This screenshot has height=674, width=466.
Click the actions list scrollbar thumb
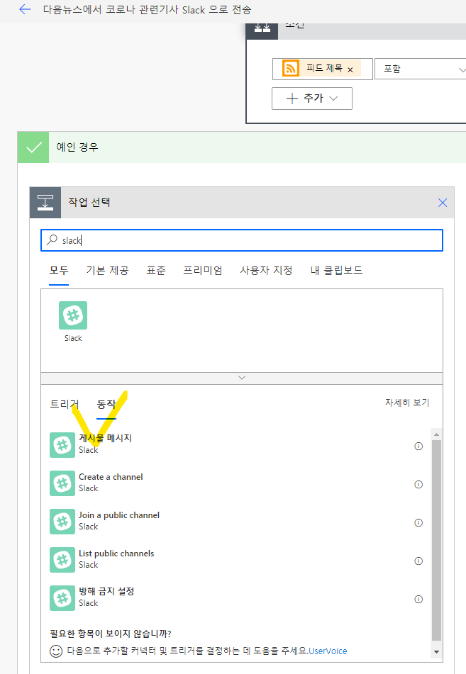[436, 540]
